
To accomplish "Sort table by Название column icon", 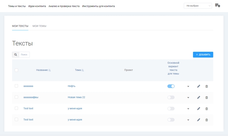I will pyautogui.click(x=49, y=70).
